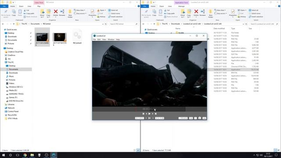This screenshot has width=281, height=158.
Task: Open File Explorer from the taskbar
Action: click(x=32, y=155)
